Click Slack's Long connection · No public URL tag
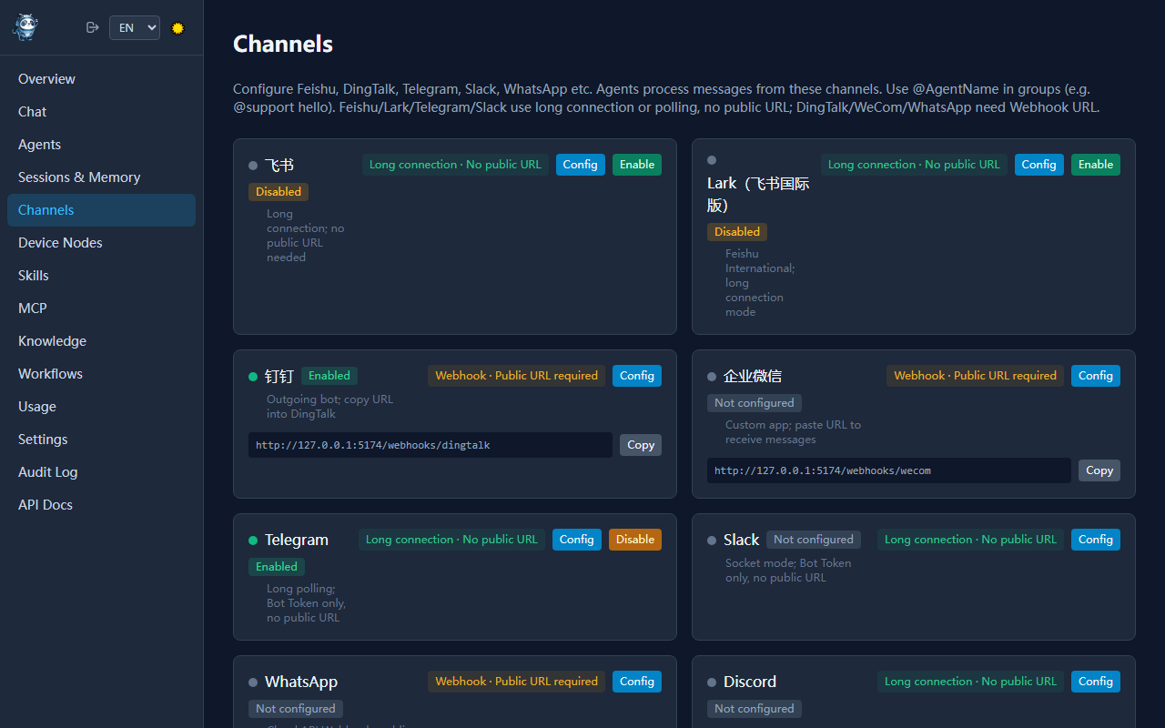The height and width of the screenshot is (728, 1165). click(x=970, y=540)
